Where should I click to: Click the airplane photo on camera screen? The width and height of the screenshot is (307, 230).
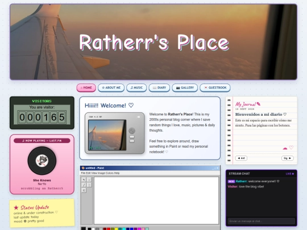coord(107,135)
